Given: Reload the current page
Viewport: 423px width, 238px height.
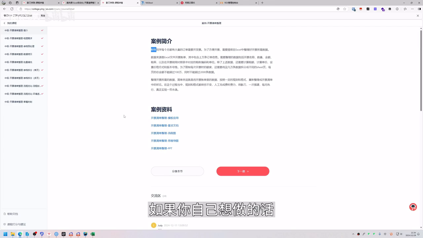Looking at the screenshot, I should pos(12,9).
